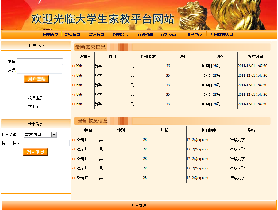Open 用户中心 from navigation bar
This screenshot has height=210, width=278.
[194, 34]
